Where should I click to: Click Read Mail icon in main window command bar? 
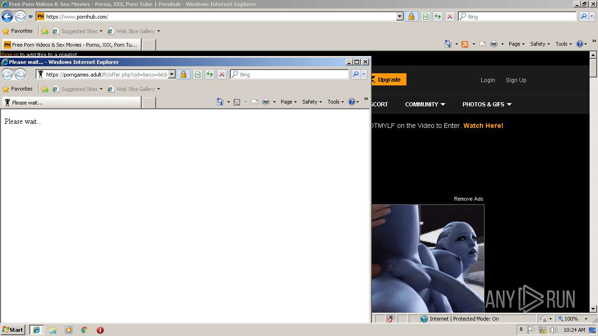point(483,44)
